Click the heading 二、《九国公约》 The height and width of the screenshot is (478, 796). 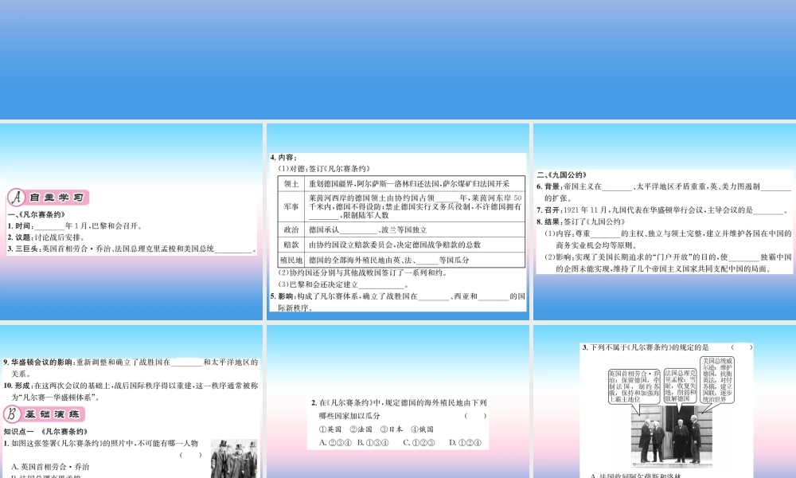tap(562, 174)
